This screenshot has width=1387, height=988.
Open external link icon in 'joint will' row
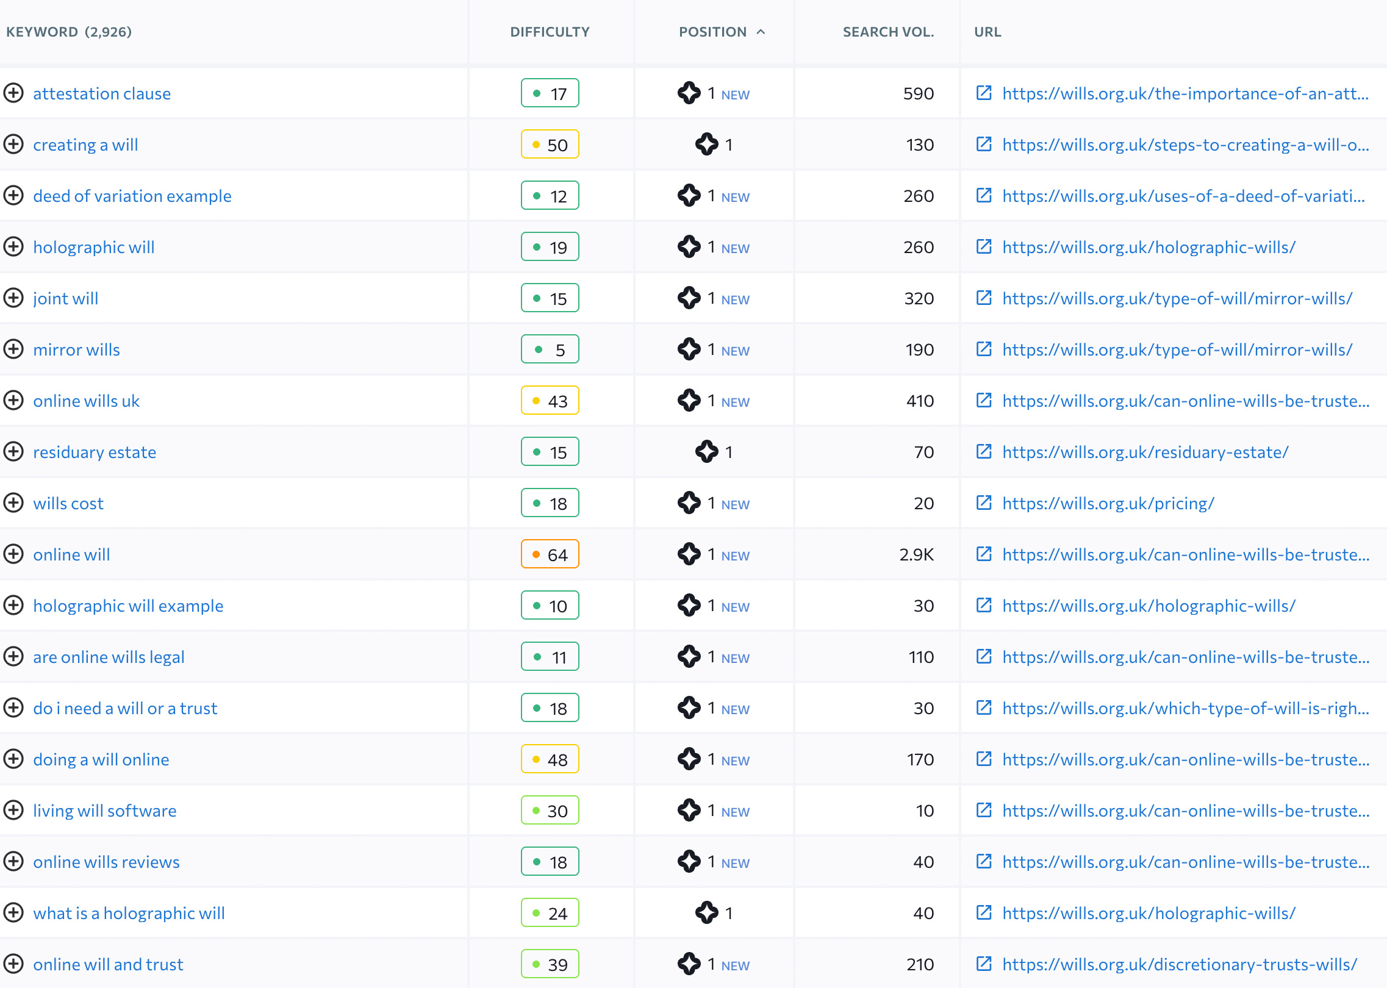point(983,298)
